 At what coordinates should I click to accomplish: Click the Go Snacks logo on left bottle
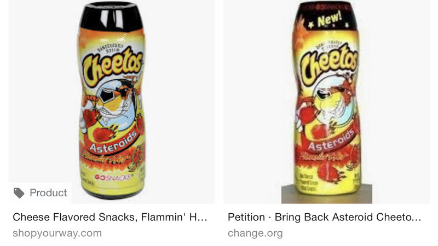point(113,177)
